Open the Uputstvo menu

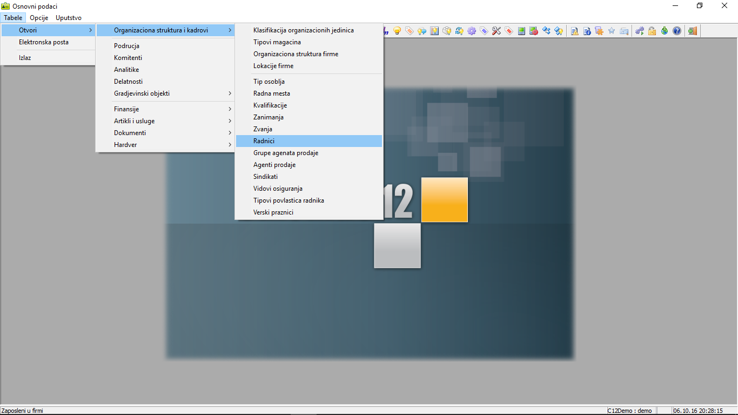point(69,18)
